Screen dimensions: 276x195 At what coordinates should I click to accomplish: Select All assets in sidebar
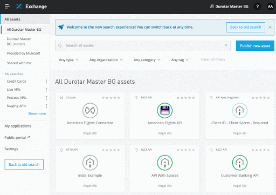pyautogui.click(x=25, y=19)
